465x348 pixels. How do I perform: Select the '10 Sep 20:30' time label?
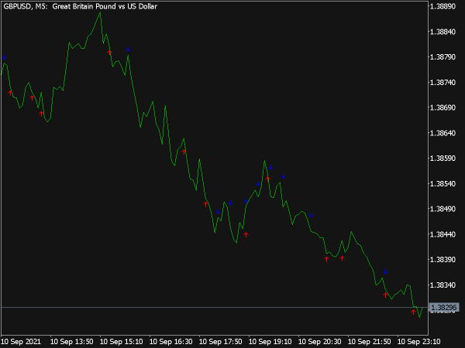pyautogui.click(x=319, y=342)
